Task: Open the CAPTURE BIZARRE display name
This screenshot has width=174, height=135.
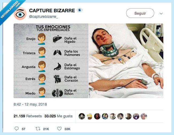Action: [x=52, y=10]
